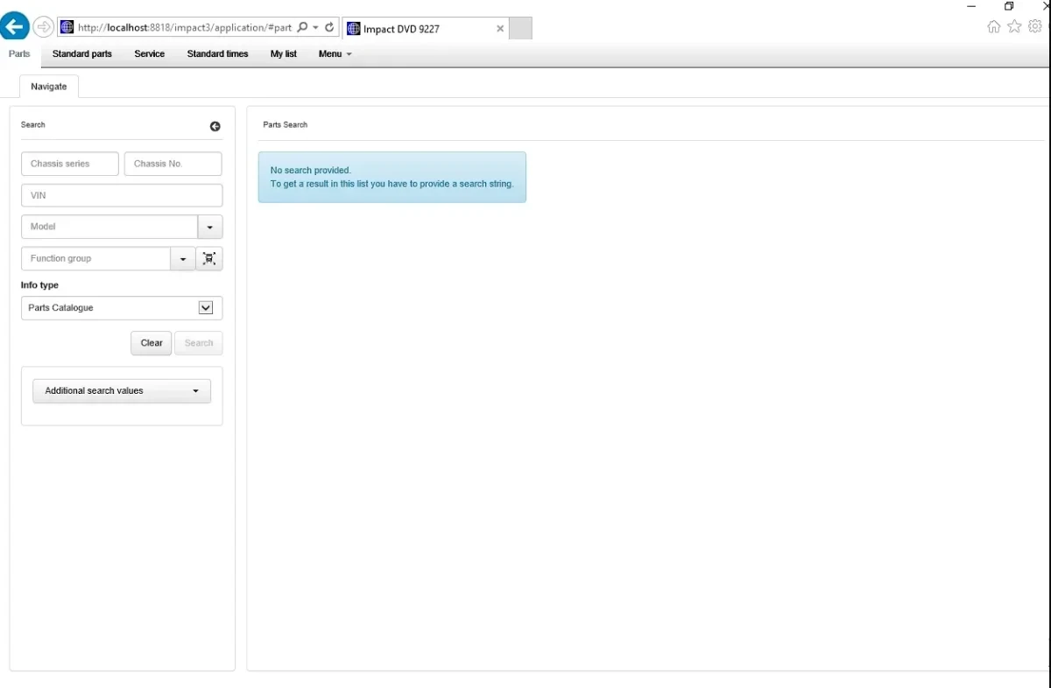The height and width of the screenshot is (688, 1051).
Task: Select the Navigate tab
Action: point(49,86)
